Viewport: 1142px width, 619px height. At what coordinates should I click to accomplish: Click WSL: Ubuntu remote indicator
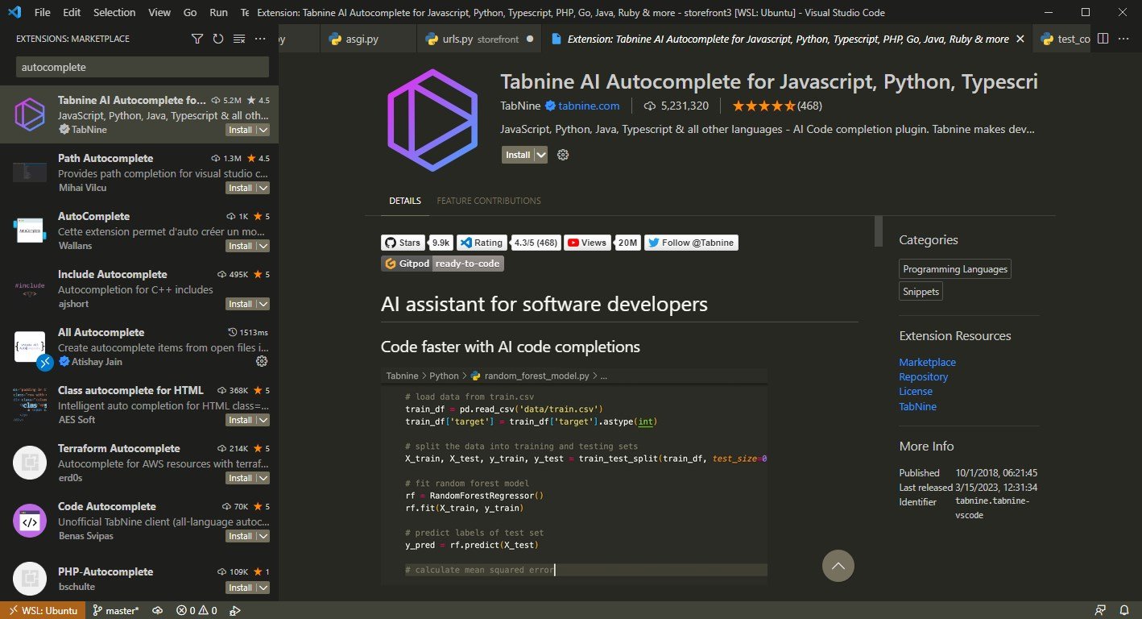(42, 610)
